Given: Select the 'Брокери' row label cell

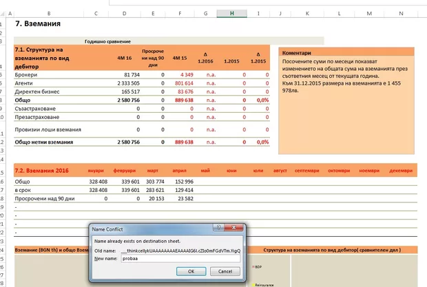Looking at the screenshot, I should point(26,74).
